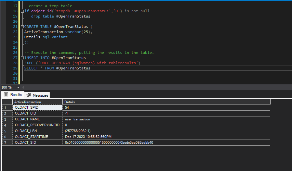Select the OLDACT_LSN cell
Image resolution: width=292 pixels, height=171 pixels.
coord(37,131)
